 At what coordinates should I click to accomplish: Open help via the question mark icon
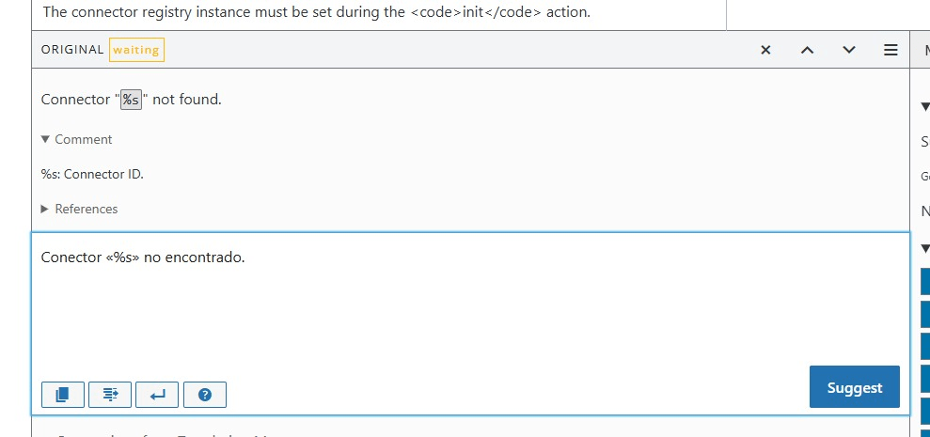[205, 395]
